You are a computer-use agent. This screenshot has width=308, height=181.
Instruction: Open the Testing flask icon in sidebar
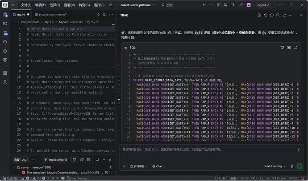(x=5, y=82)
